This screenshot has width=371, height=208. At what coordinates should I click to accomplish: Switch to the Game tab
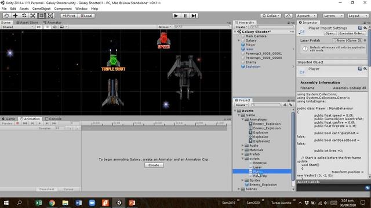tap(9, 119)
